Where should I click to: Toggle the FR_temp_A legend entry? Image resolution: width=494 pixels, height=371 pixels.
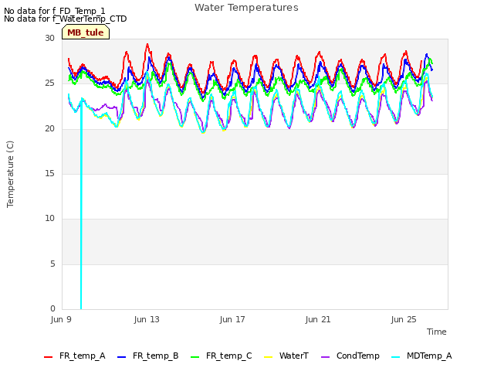[75, 356]
